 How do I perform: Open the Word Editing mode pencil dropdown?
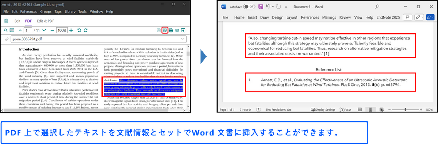tap(420, 17)
